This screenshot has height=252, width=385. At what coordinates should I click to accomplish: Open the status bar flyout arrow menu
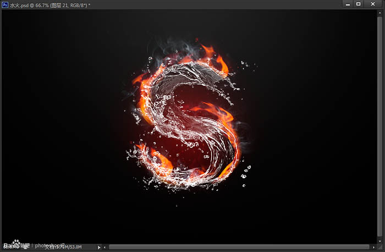click(99, 248)
